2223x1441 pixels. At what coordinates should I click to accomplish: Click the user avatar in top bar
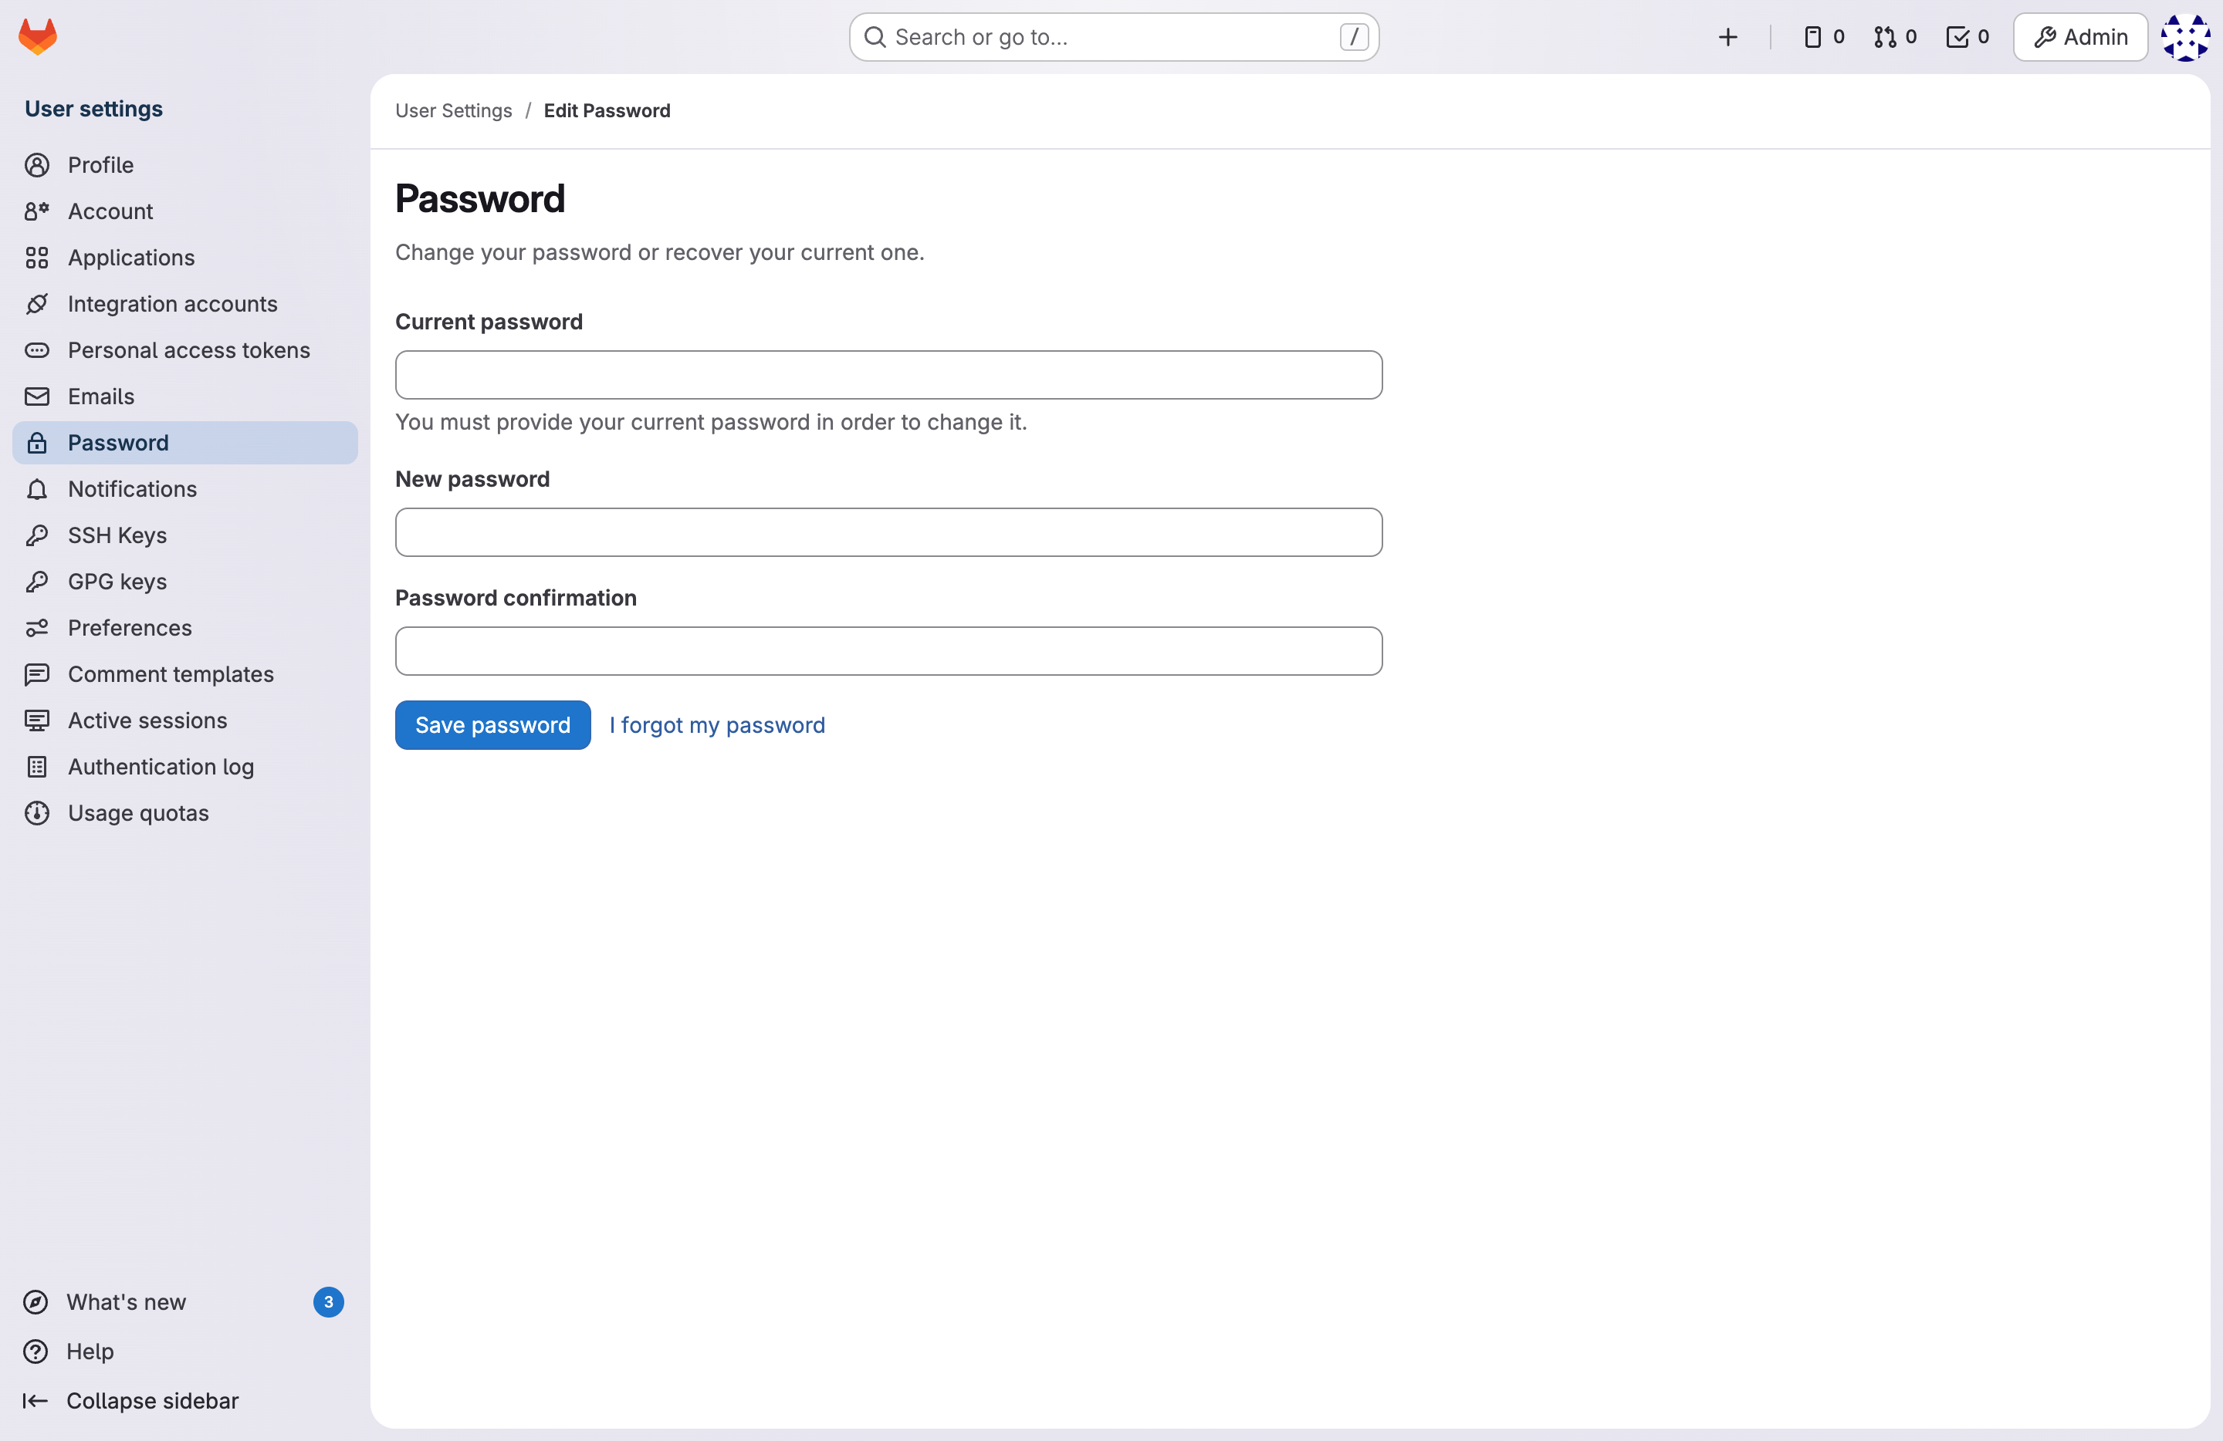coord(2184,37)
